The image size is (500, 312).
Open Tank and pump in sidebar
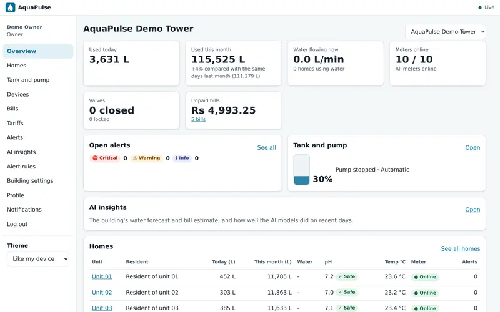click(x=28, y=80)
